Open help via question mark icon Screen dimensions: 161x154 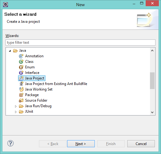click(10, 143)
